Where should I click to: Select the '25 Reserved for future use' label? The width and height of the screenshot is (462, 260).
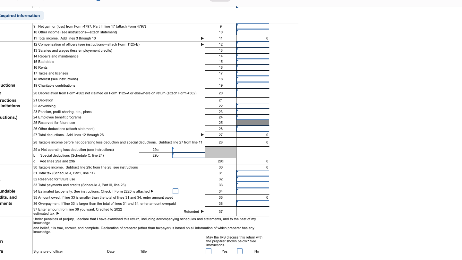tap(54, 123)
